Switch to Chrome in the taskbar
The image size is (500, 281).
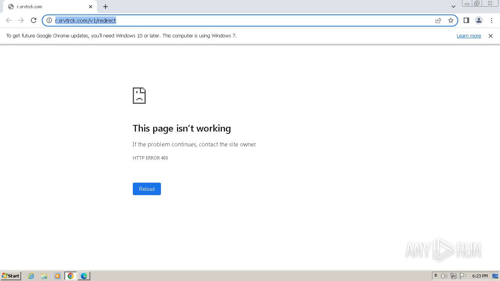coord(71,276)
